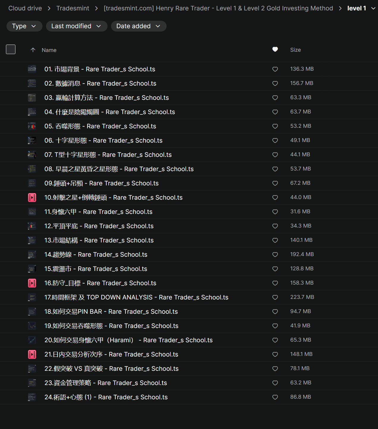Tick the select-all checkbox in header
This screenshot has height=429, width=378.
coord(11,49)
